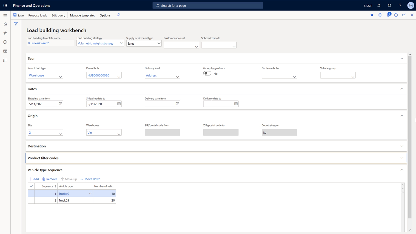Click the Propose loads button
This screenshot has width=416, height=234.
pyautogui.click(x=38, y=15)
